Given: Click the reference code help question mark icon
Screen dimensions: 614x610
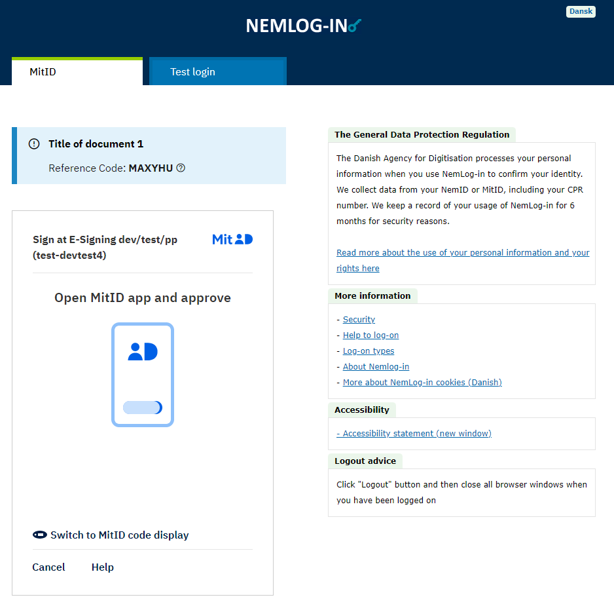Looking at the screenshot, I should 181,168.
